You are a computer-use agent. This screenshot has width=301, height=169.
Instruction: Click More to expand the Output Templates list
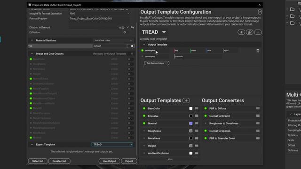169,159
